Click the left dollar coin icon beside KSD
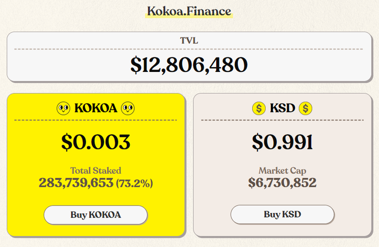Image resolution: width=379 pixels, height=247 pixels. pyautogui.click(x=259, y=108)
